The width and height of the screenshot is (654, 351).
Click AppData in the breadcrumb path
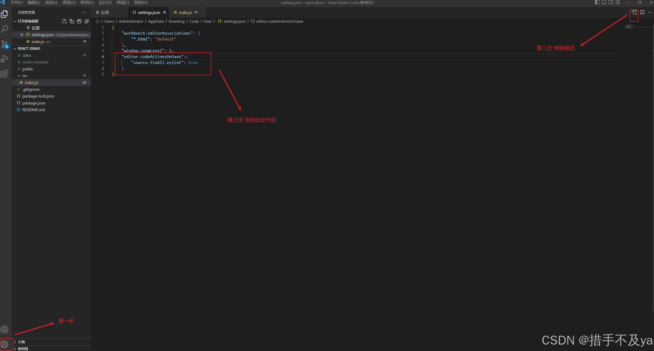point(156,21)
